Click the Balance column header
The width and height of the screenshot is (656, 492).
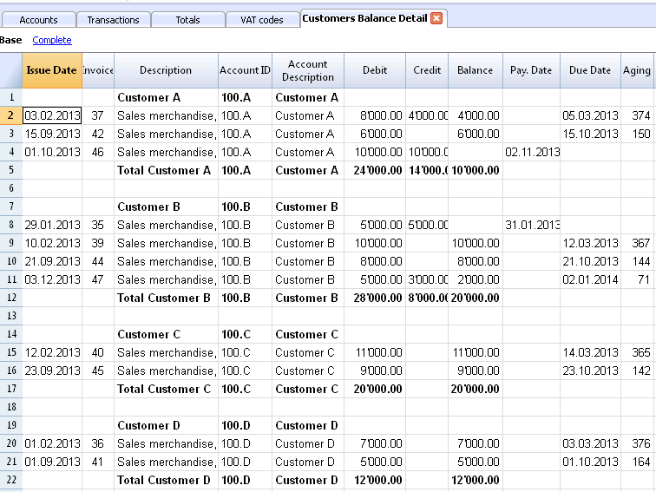pos(476,70)
